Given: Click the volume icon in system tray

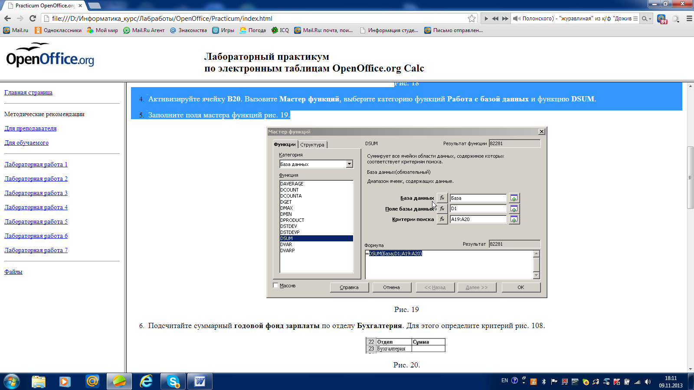Looking at the screenshot, I should click(648, 382).
